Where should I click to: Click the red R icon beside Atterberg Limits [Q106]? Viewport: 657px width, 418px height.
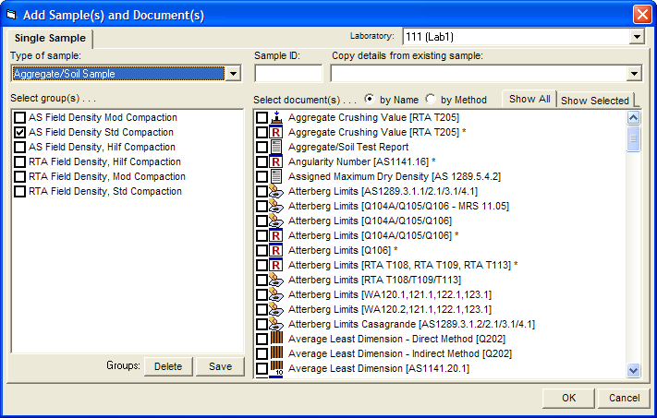(x=275, y=251)
